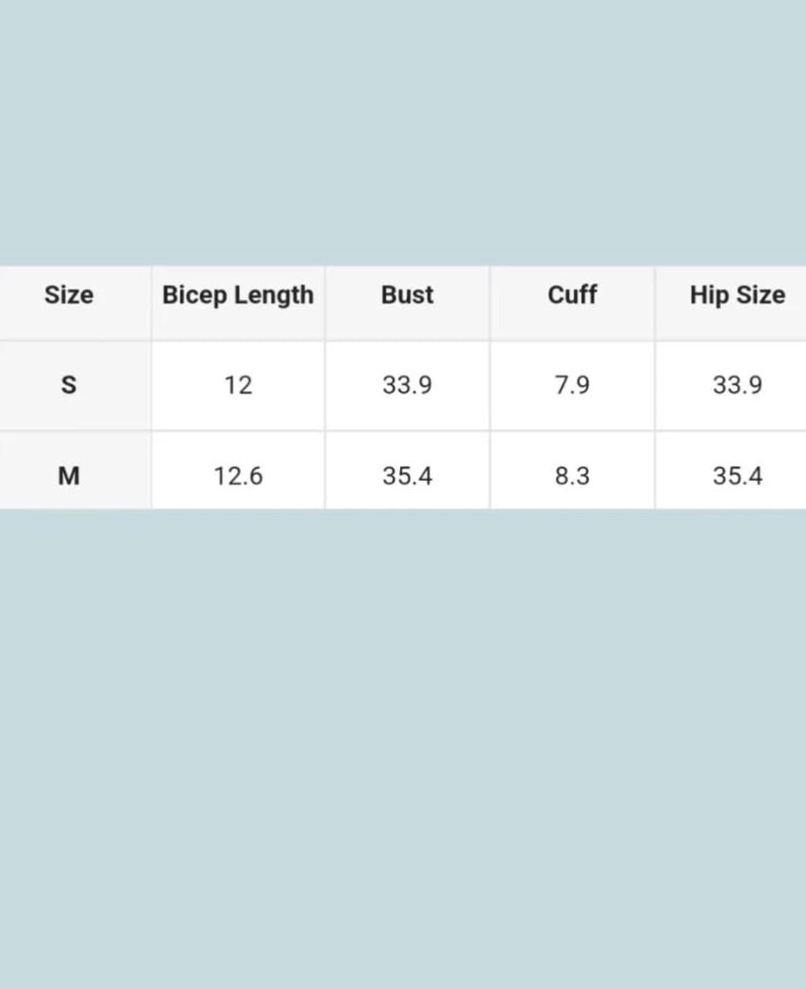Select the M size row label
This screenshot has width=806, height=989.
(x=69, y=475)
